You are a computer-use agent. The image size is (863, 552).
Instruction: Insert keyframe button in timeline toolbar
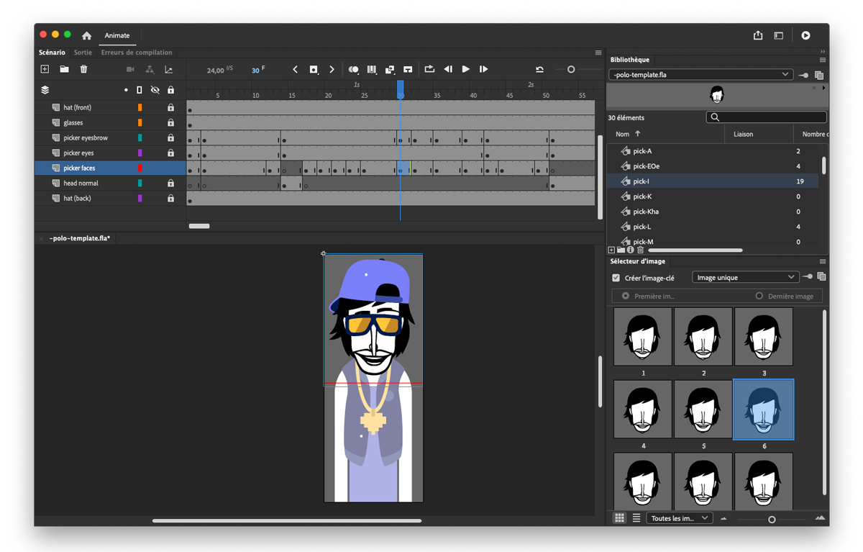coord(314,69)
